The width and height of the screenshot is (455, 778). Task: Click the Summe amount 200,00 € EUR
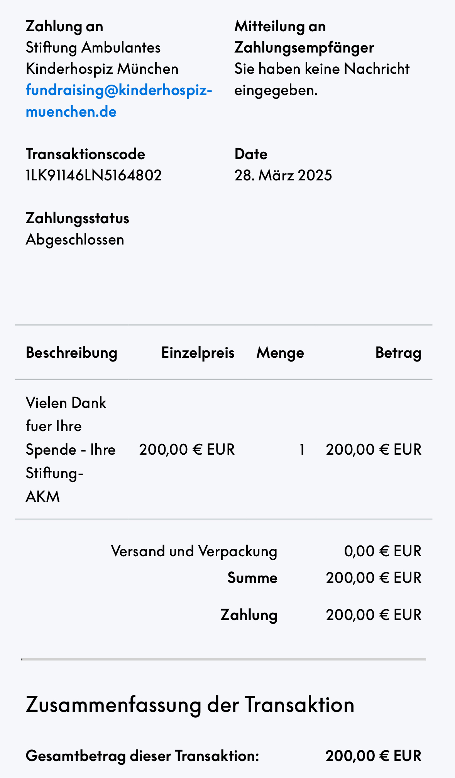[x=374, y=578]
